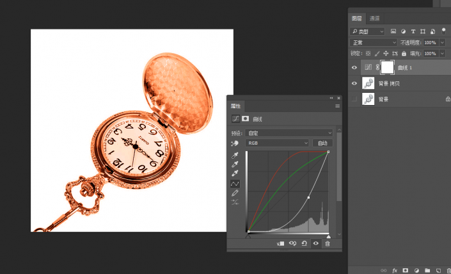Select the white point eyedropper in Curves
Image resolution: width=451 pixels, height=274 pixels.
coord(235,173)
